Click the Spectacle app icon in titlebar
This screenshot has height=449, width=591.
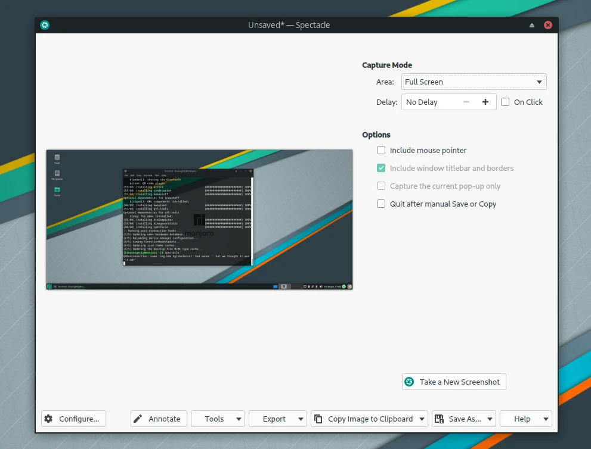pos(45,25)
